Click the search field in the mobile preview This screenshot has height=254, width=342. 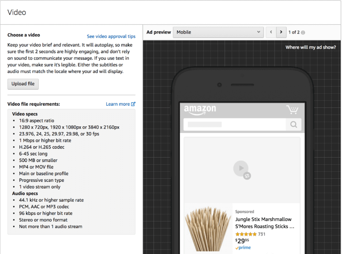tap(235, 125)
